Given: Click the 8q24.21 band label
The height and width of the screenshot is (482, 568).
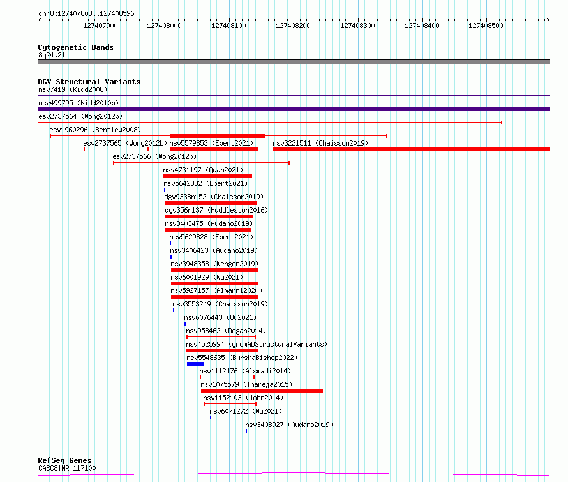Looking at the screenshot, I should pos(52,55).
